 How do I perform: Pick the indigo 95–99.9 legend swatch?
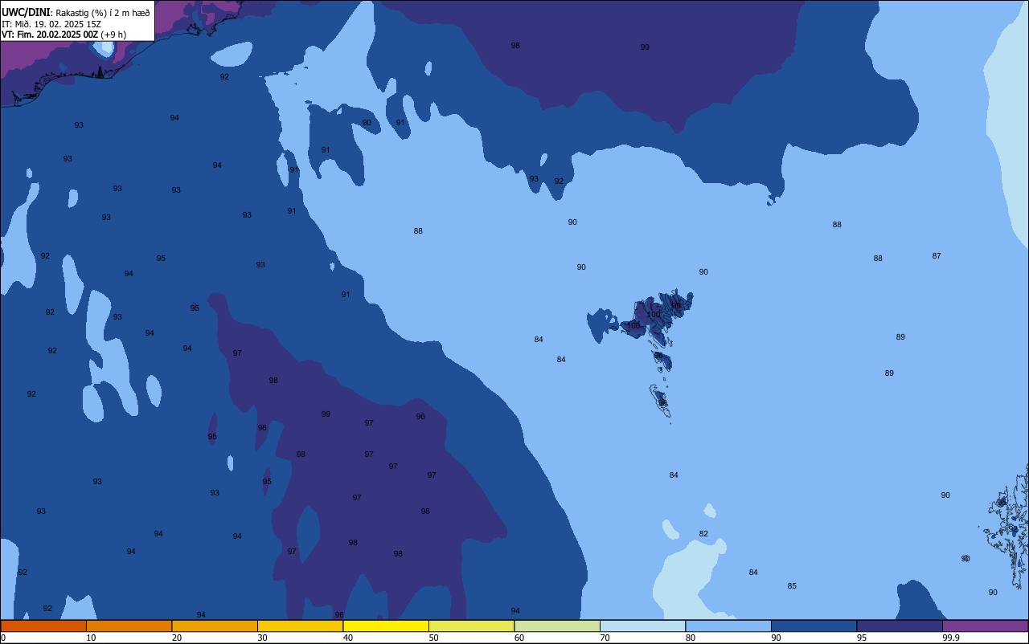pyautogui.click(x=900, y=626)
